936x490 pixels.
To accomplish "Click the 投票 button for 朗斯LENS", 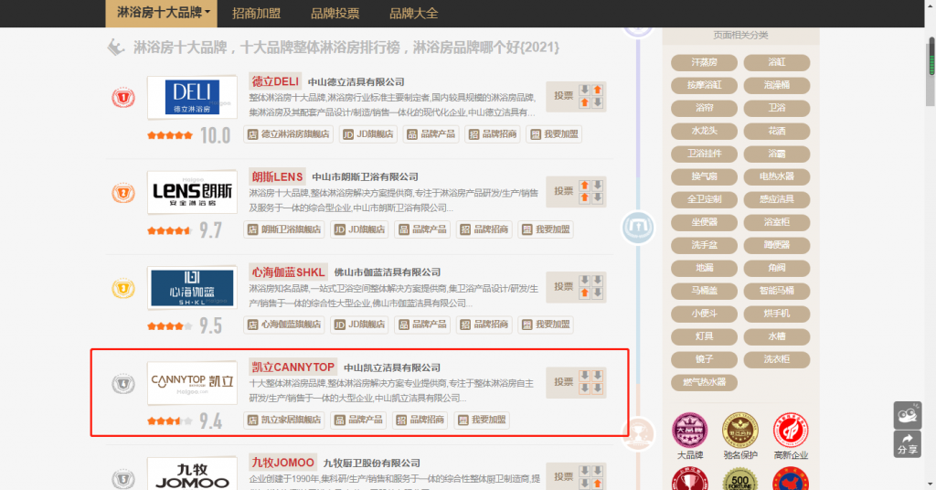I will (564, 192).
